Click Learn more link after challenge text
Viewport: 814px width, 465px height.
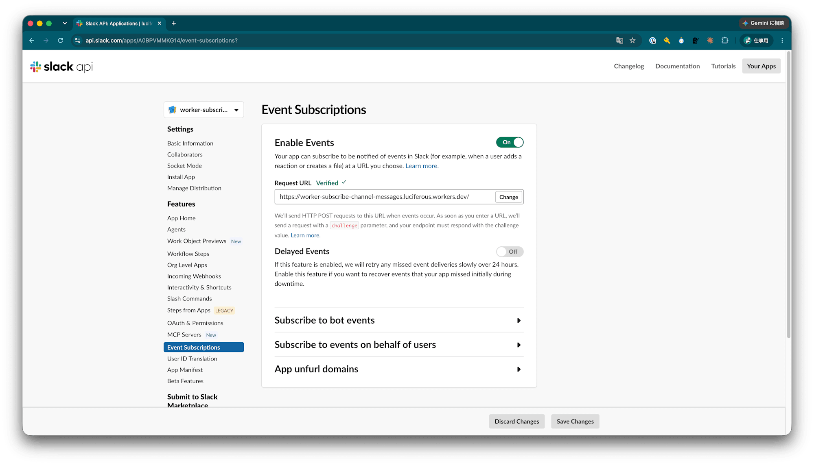coord(306,235)
